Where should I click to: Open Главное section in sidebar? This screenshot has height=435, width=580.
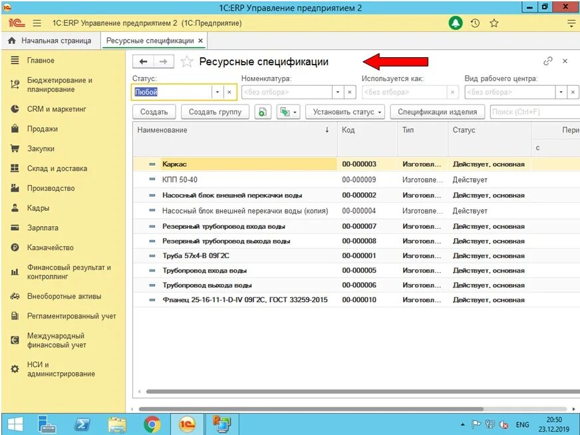pos(41,61)
